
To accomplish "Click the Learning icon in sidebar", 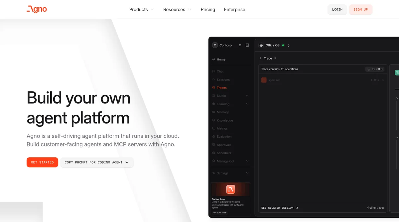I will click(213, 104).
